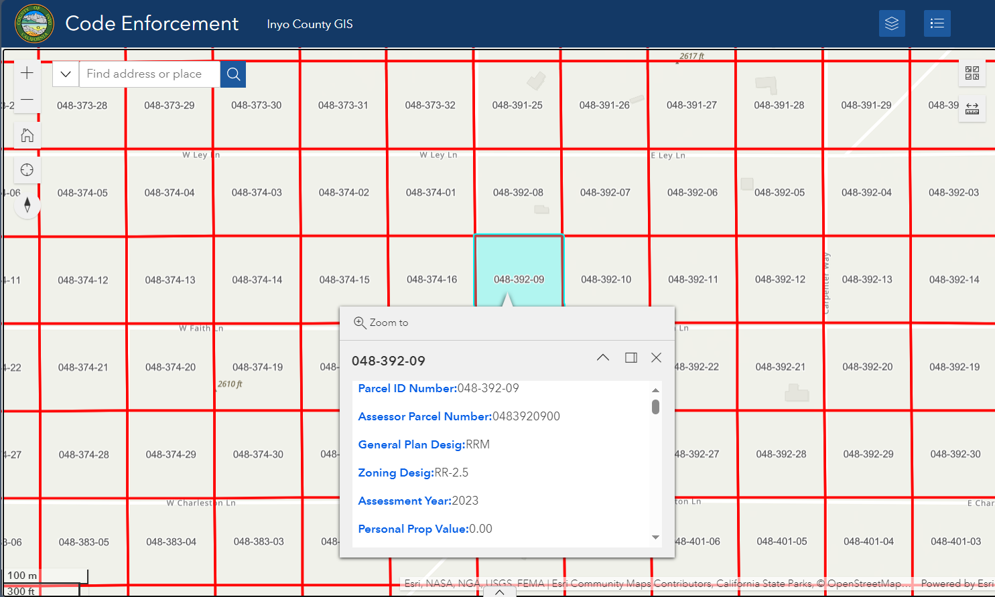Screen dimensions: 995x597
Task: Open the legend list panel
Action: pos(937,24)
